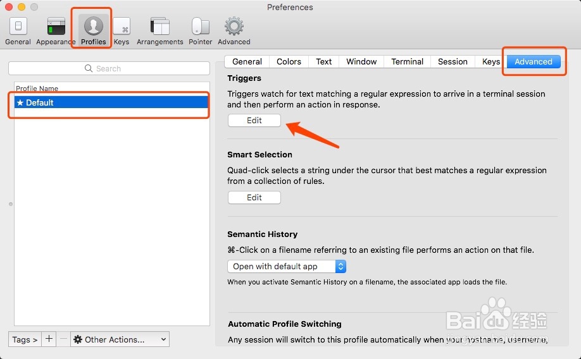
Task: Switch to the Terminal profile tab
Action: (407, 61)
